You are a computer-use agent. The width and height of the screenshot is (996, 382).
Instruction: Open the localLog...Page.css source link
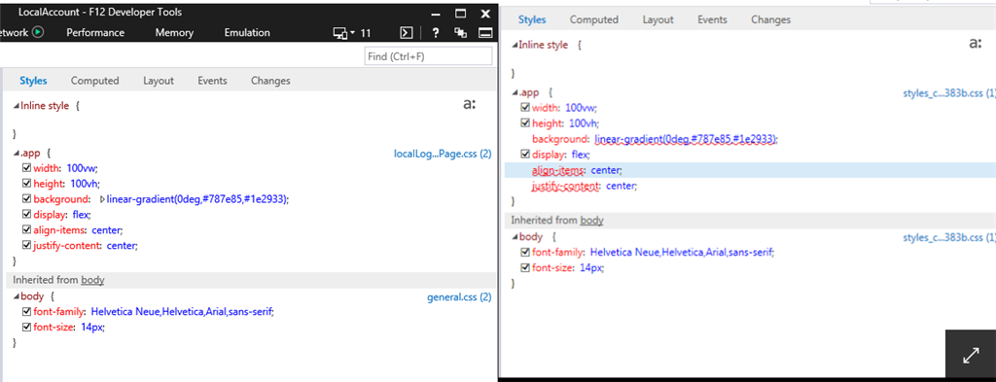[x=443, y=154]
